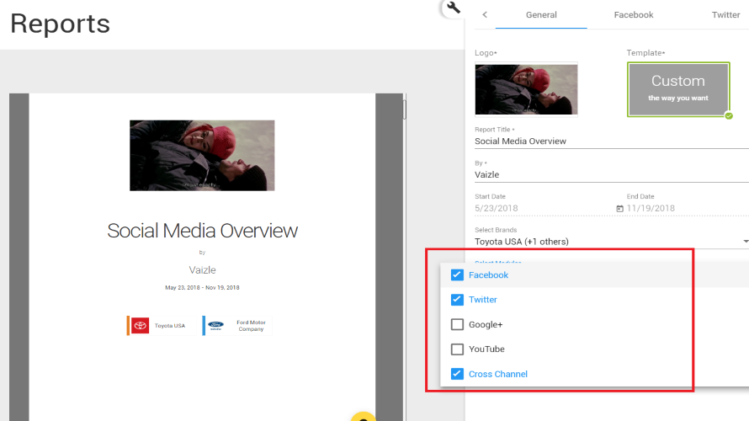749x421 pixels.
Task: Uncheck the Cross Channel module checkbox
Action: (x=457, y=374)
